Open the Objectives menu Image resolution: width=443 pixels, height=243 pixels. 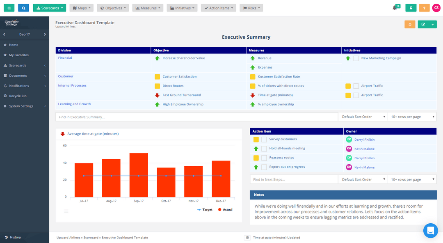[112, 7]
